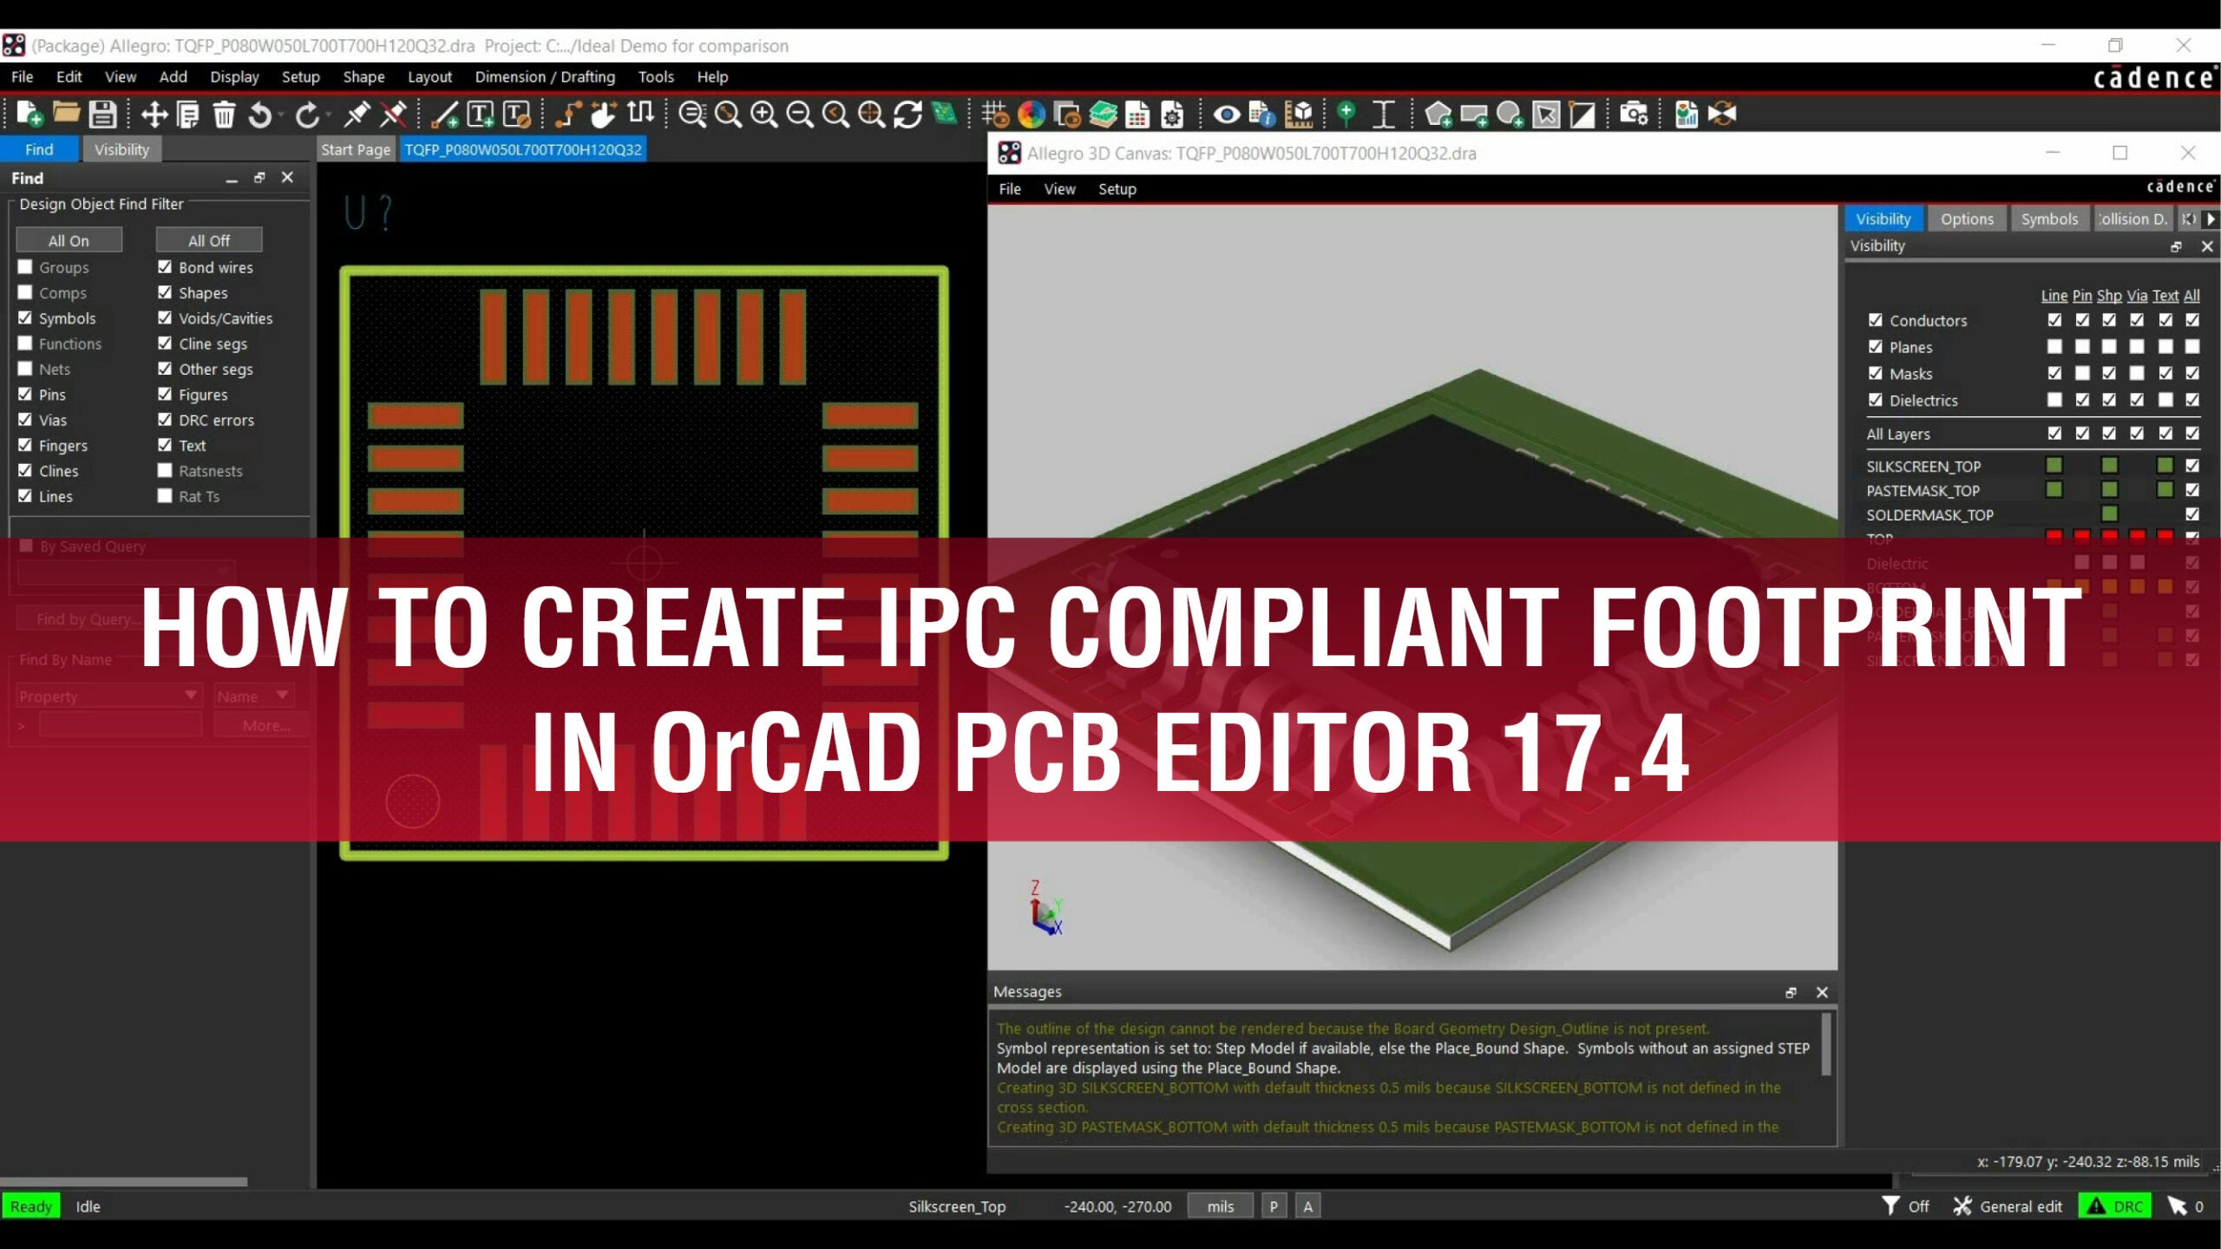
Task: Open the Shape menu
Action: [x=364, y=76]
